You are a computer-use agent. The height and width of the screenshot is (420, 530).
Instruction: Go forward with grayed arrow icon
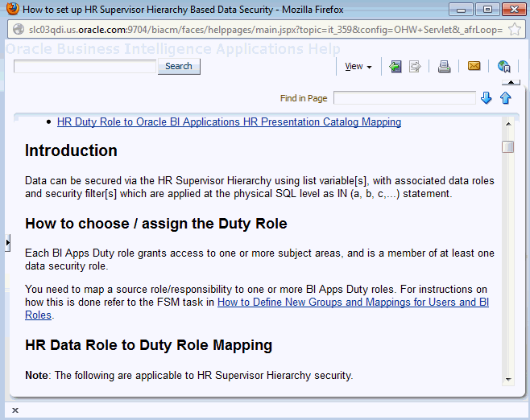coord(415,67)
